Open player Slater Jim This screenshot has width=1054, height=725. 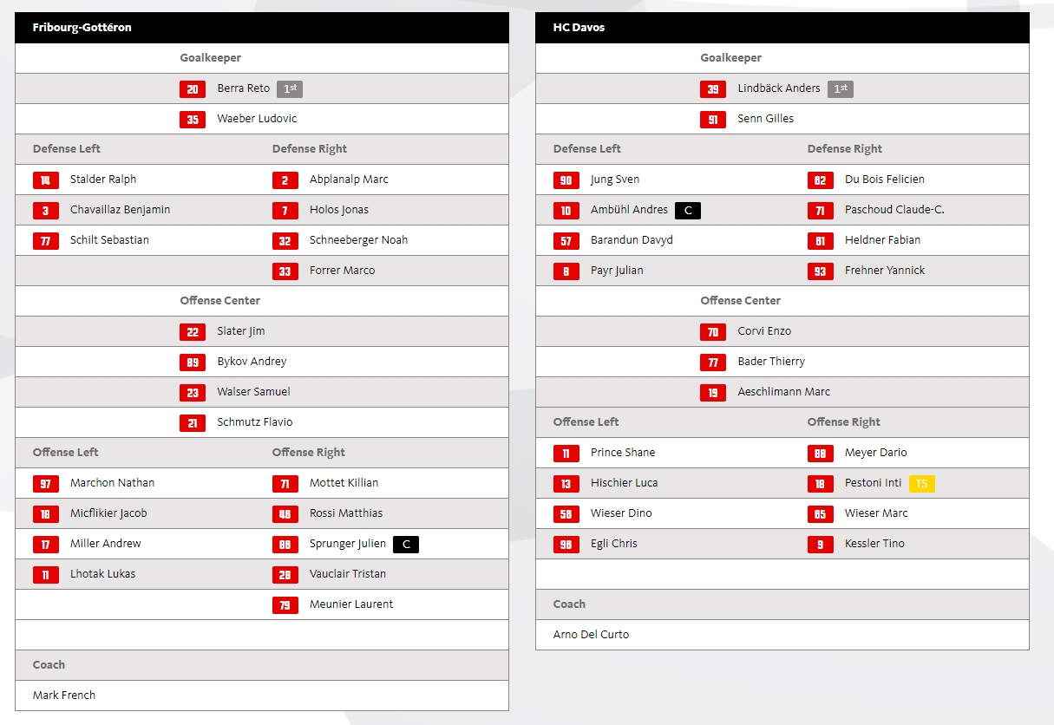click(241, 331)
